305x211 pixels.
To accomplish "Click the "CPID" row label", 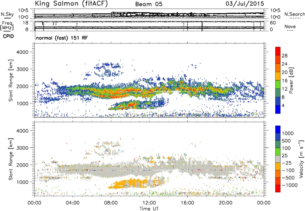I will pyautogui.click(x=8, y=36).
